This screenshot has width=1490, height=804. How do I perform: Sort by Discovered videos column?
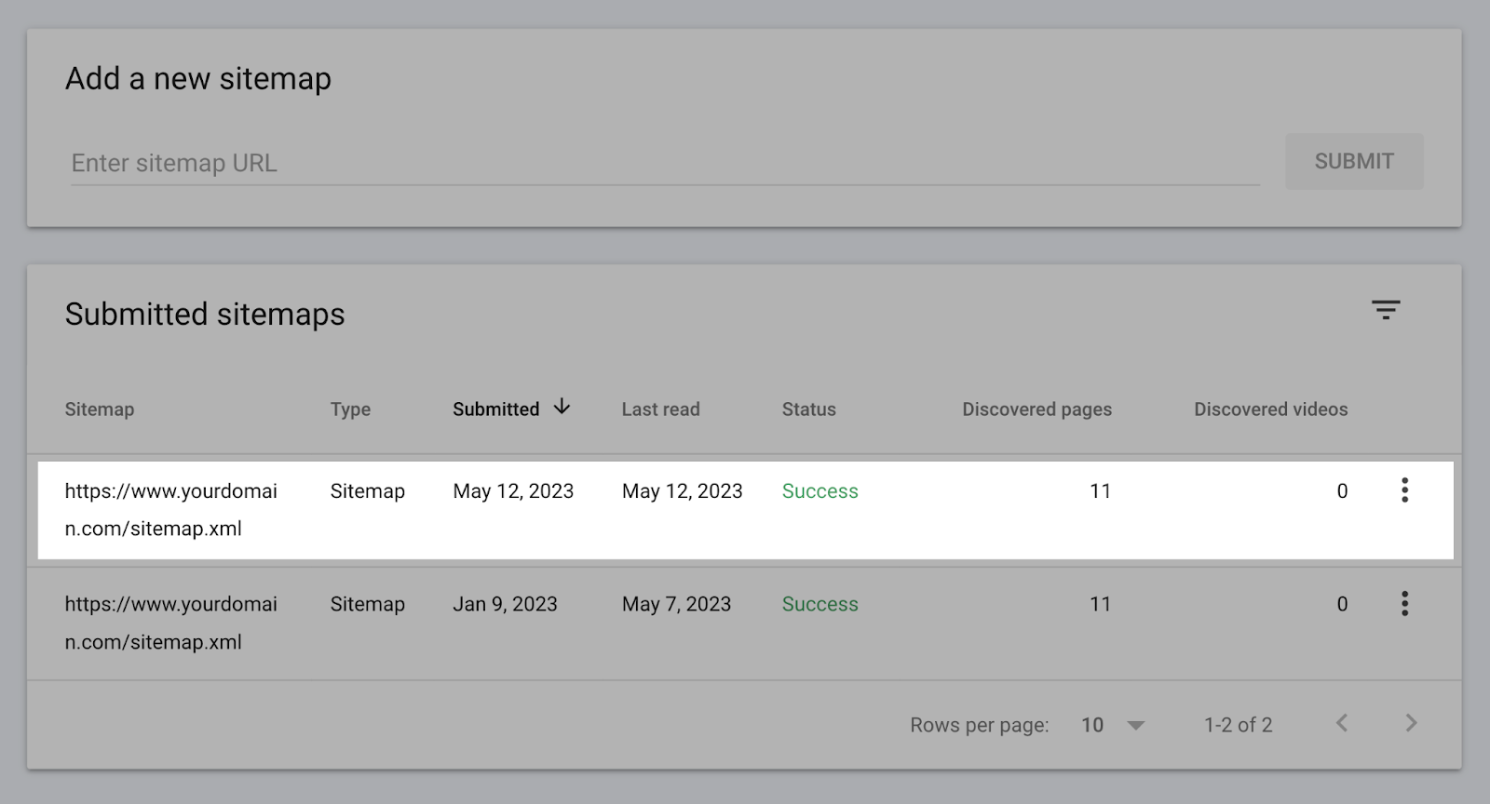click(1270, 409)
